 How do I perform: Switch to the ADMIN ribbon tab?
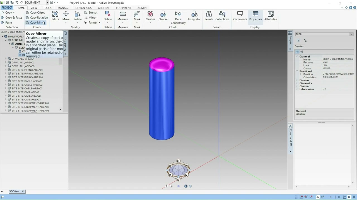(142, 8)
